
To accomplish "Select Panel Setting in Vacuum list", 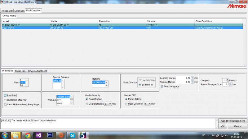I will (x=64, y=97).
